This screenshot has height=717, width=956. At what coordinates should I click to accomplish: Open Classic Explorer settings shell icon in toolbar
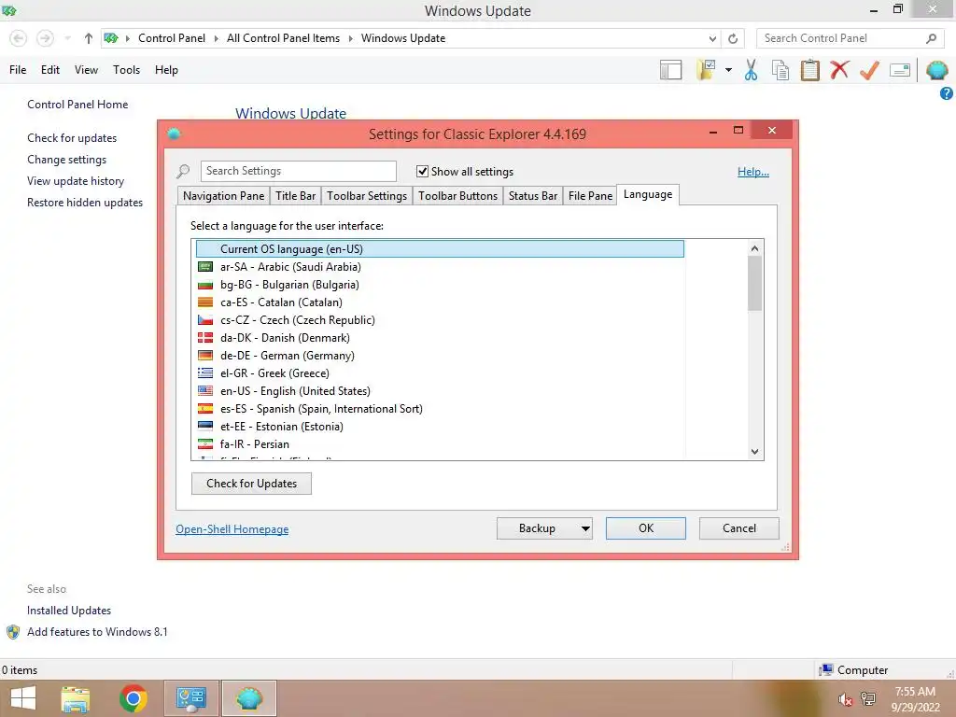[x=937, y=70]
